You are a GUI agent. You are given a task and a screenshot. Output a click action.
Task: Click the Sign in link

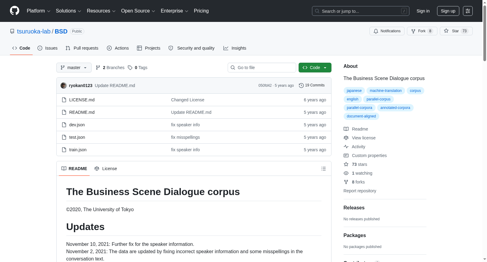[423, 11]
